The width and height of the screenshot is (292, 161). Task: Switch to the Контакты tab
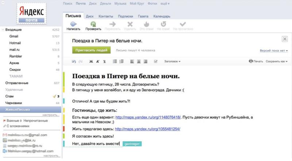click(106, 16)
